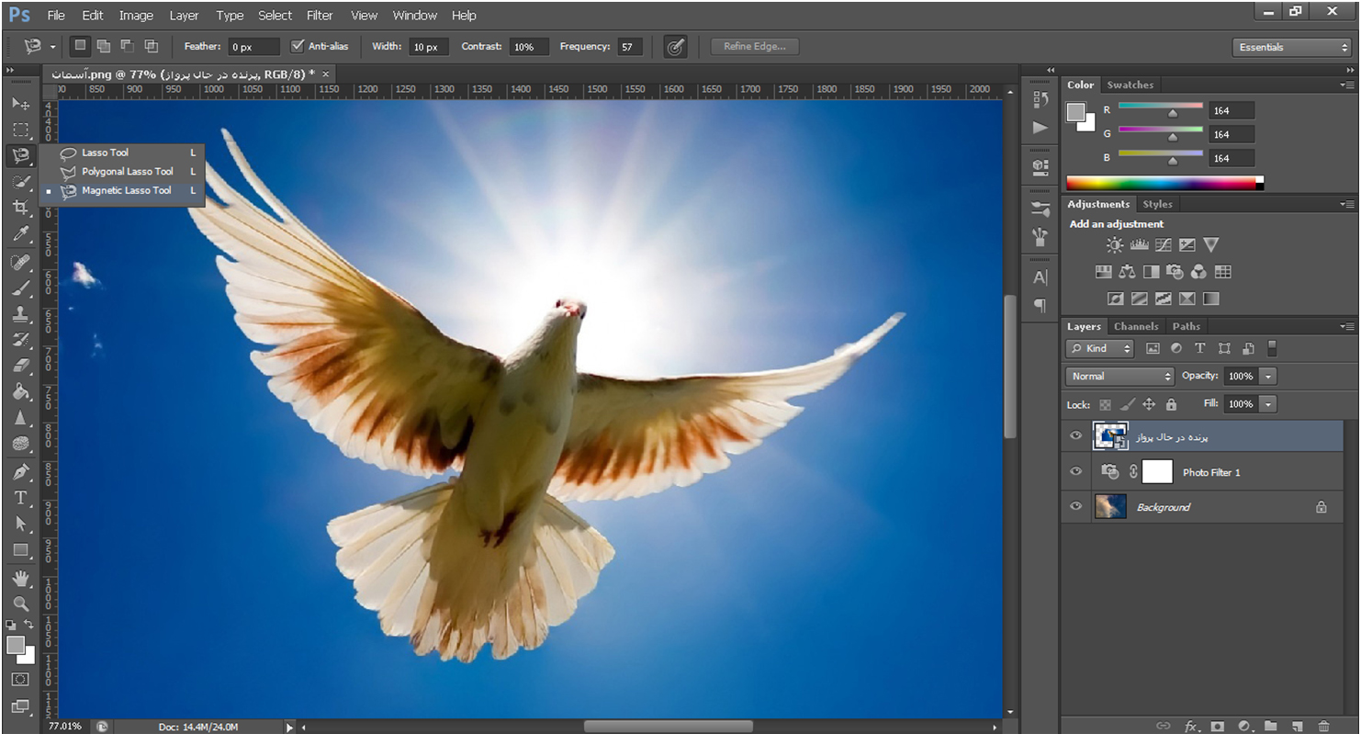Switch to the Styles tab
Image resolution: width=1361 pixels, height=734 pixels.
click(x=1157, y=204)
